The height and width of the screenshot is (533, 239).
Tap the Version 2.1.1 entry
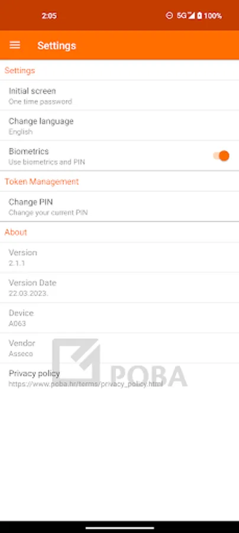tap(119, 258)
